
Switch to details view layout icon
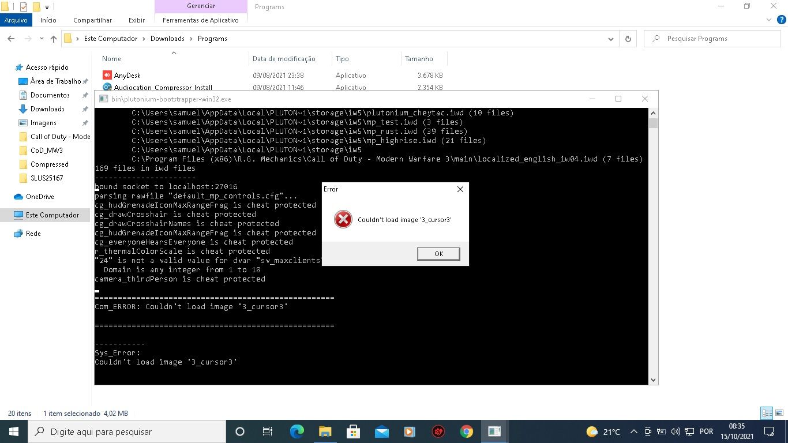(767, 413)
